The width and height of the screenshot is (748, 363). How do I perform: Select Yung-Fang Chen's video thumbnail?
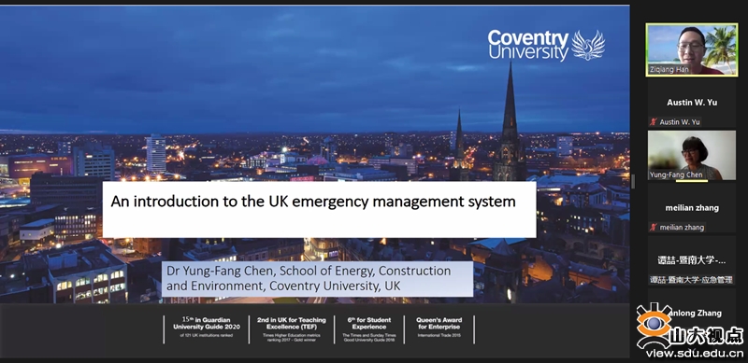click(692, 155)
